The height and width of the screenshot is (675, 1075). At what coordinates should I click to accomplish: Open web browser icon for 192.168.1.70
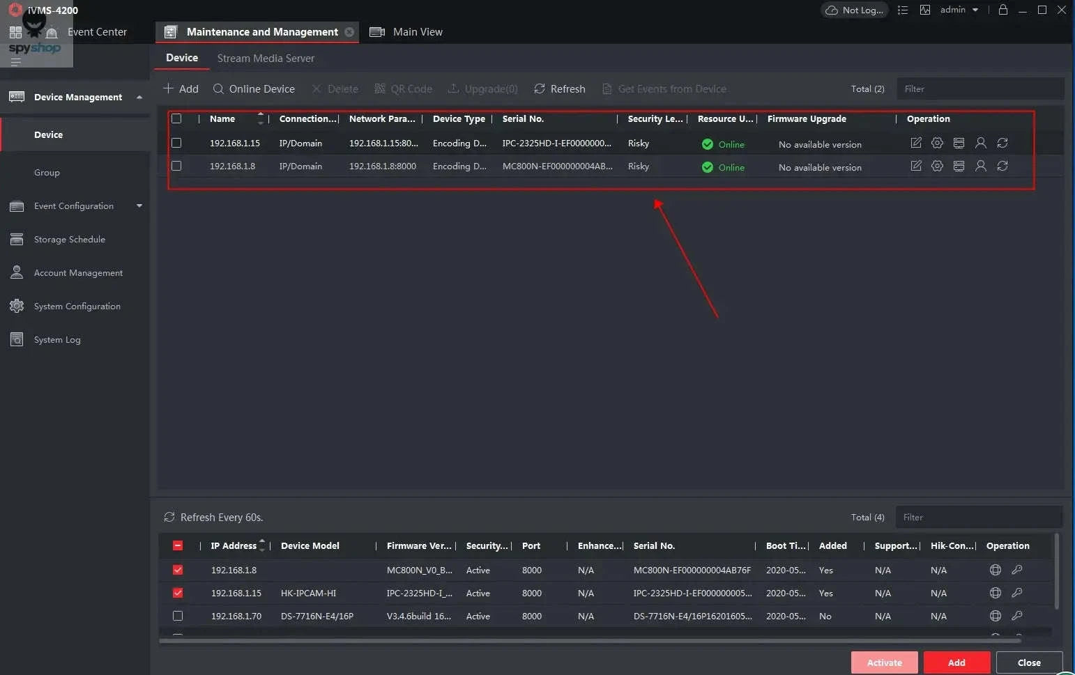[995, 616]
